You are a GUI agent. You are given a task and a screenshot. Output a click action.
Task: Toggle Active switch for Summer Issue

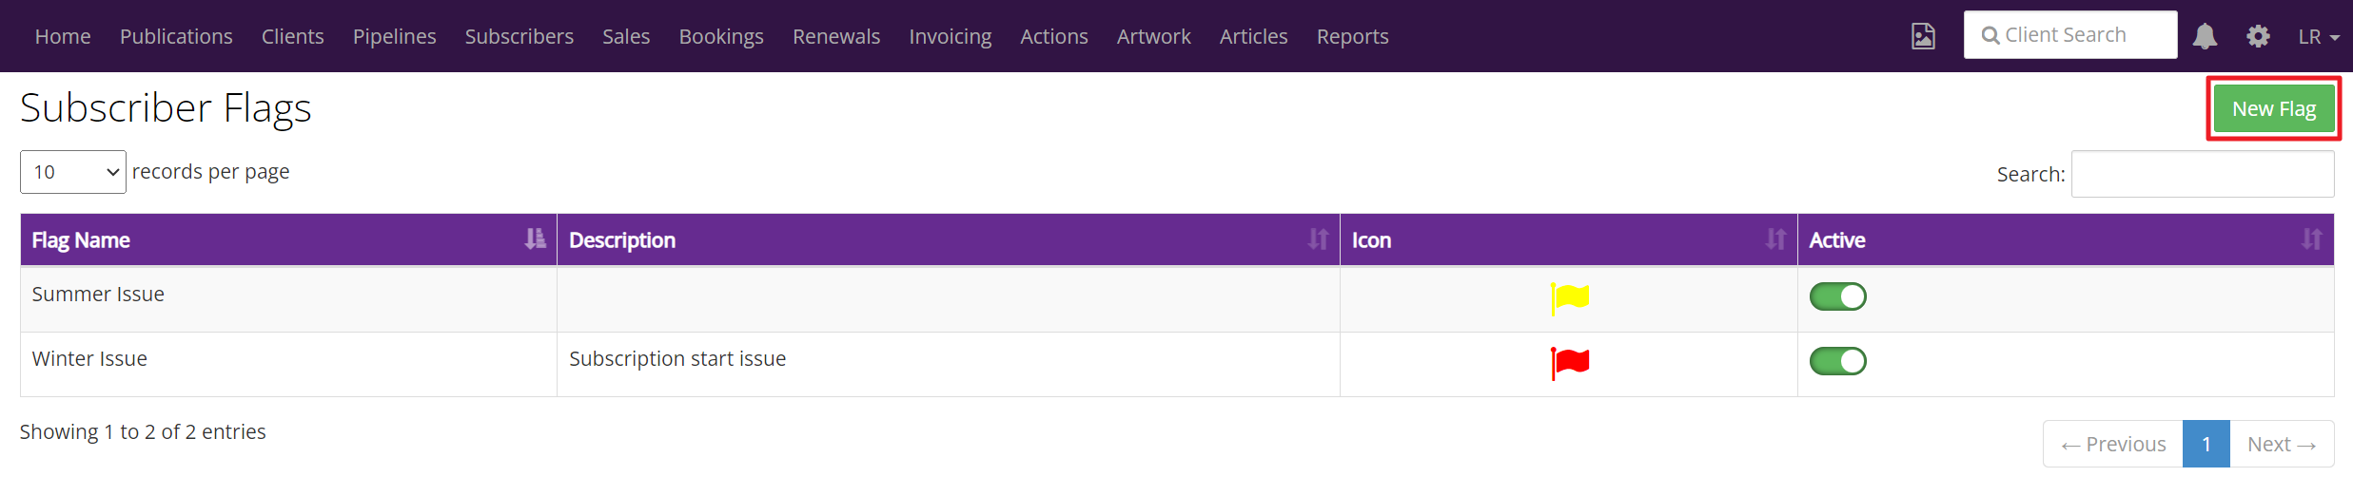coord(1837,296)
